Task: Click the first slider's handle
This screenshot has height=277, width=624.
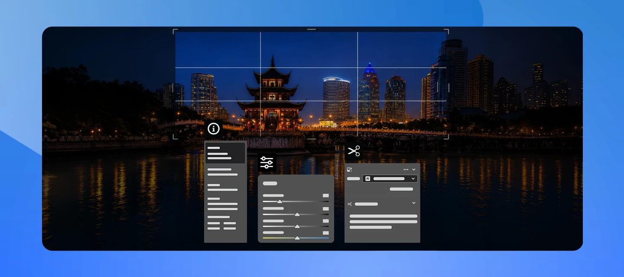Action: [279, 201]
